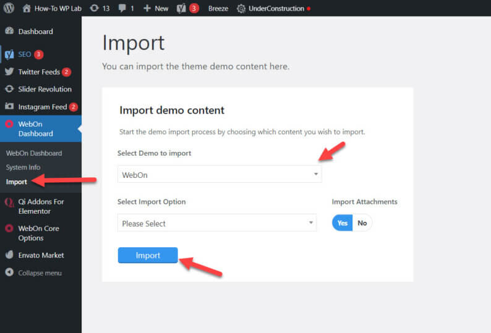Open the comments bubble icon in admin bar
Image resolution: width=491 pixels, height=333 pixels.
coord(122,9)
